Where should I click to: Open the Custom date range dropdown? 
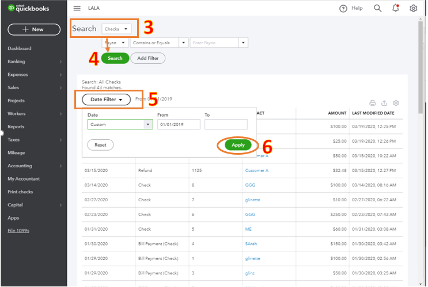[120, 125]
